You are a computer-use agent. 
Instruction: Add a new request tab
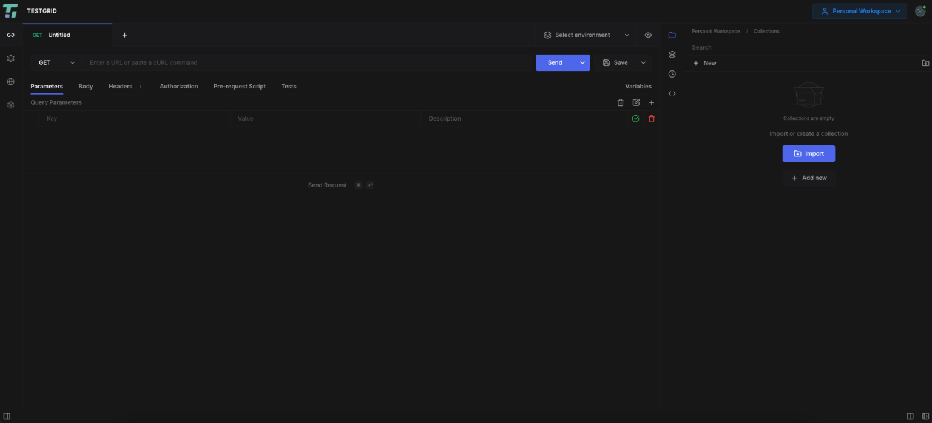pyautogui.click(x=124, y=35)
